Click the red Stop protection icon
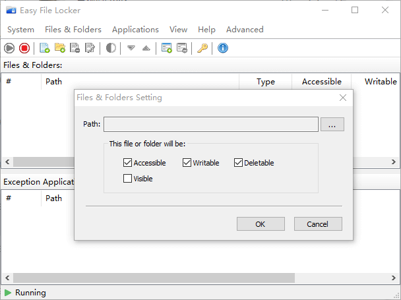 tap(24, 47)
